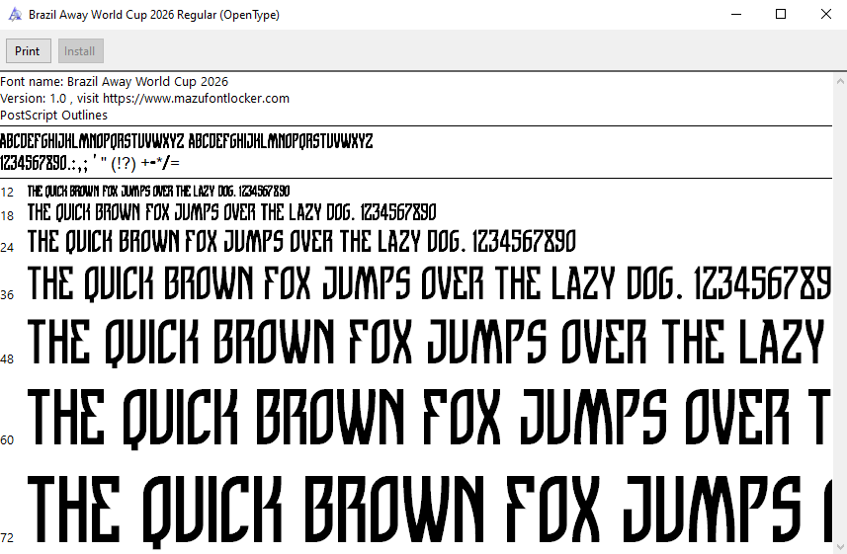The image size is (847, 554).
Task: Click the font viewer icon in title bar
Action: click(x=14, y=15)
